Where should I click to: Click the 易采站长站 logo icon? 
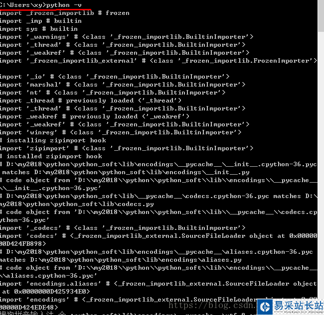click(265, 307)
